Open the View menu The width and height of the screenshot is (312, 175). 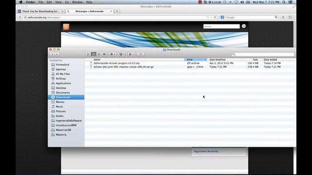coord(58,2)
